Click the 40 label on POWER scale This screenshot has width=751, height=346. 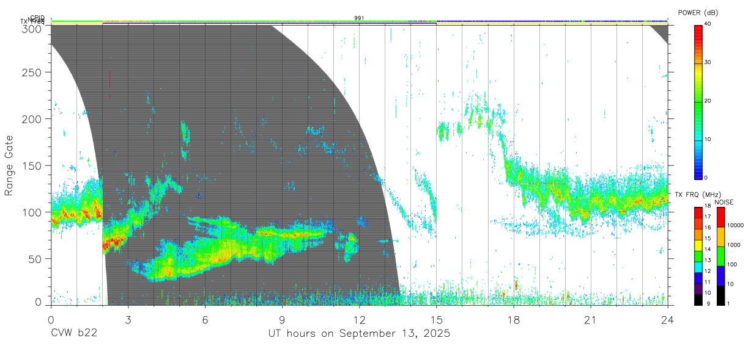click(708, 24)
